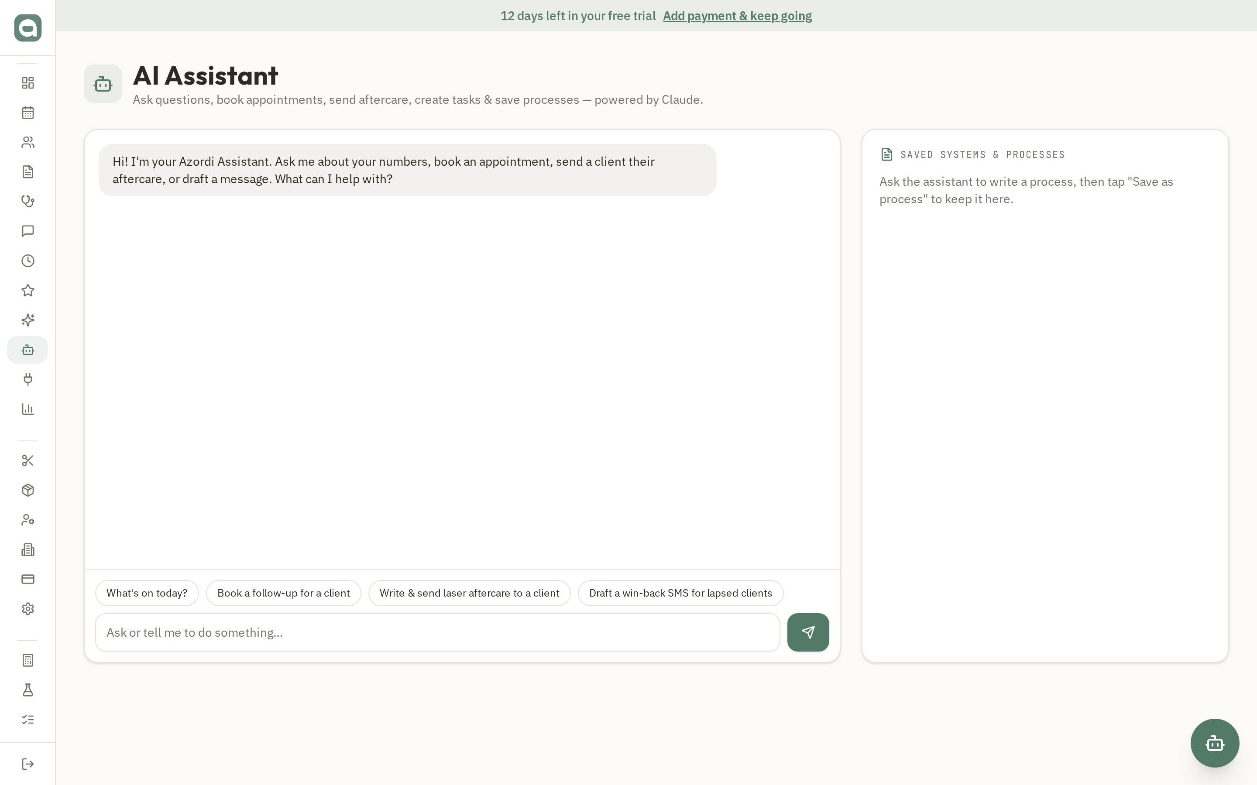This screenshot has height=785, width=1257.
Task: Click the Saved Systems & Processes document icon
Action: click(x=886, y=154)
